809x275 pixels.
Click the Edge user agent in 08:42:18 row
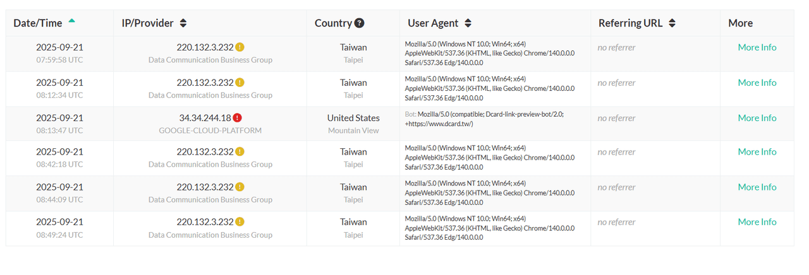click(490, 158)
